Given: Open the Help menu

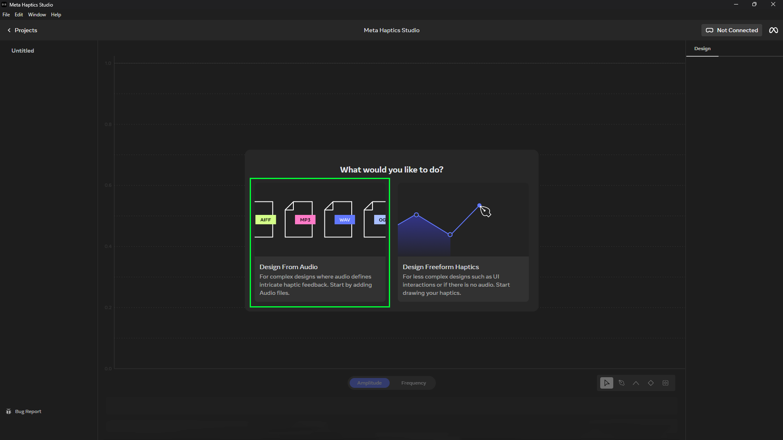Looking at the screenshot, I should pyautogui.click(x=56, y=15).
